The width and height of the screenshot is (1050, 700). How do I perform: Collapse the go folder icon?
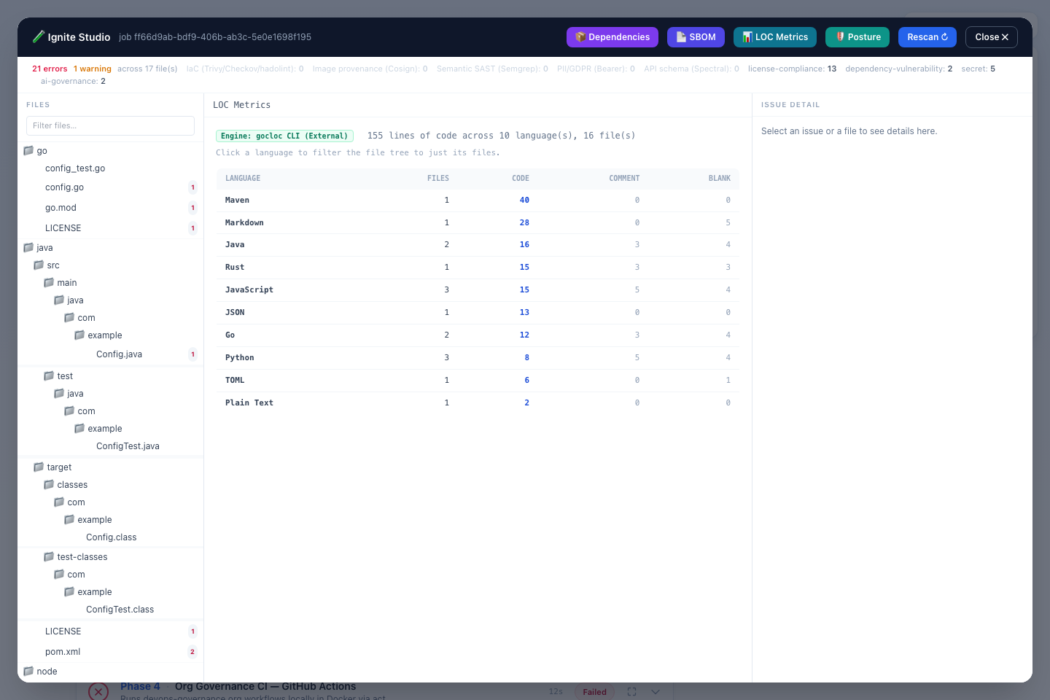point(28,150)
